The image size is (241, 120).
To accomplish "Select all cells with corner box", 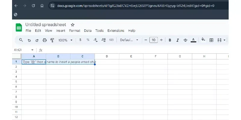I will click(17, 56).
